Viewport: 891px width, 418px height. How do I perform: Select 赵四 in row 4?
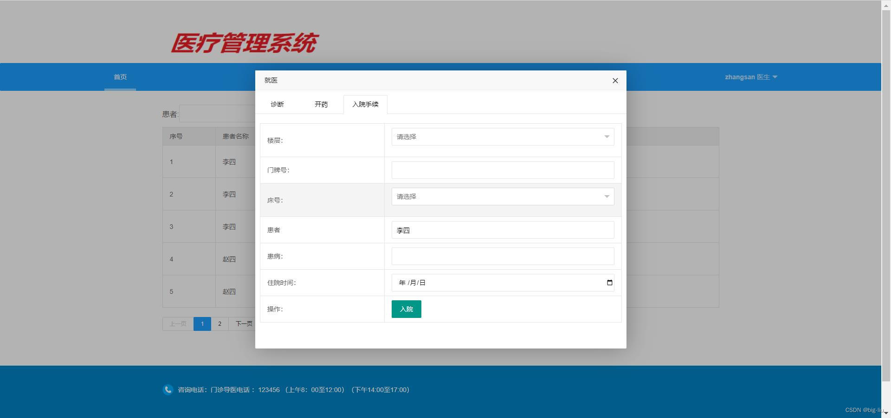pyautogui.click(x=229, y=259)
